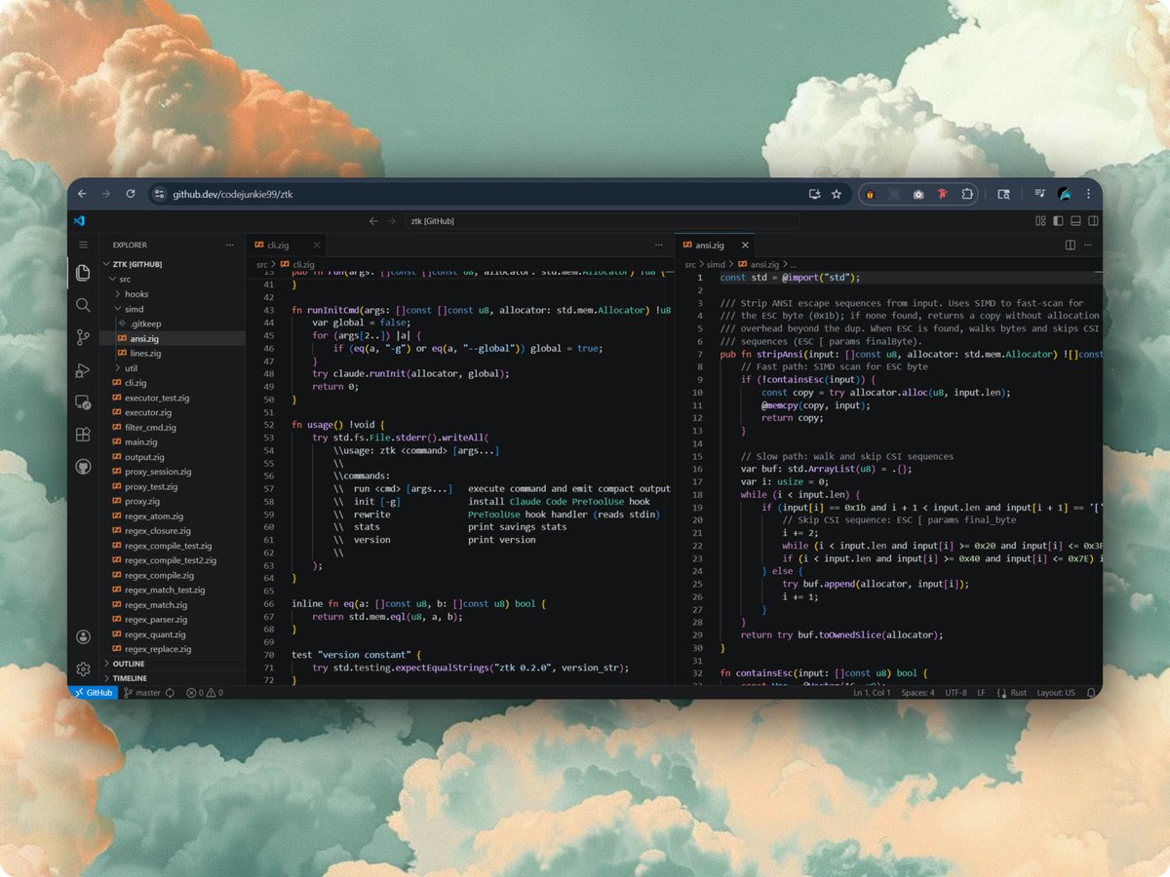Open the Explorer more actions menu

coord(229,245)
